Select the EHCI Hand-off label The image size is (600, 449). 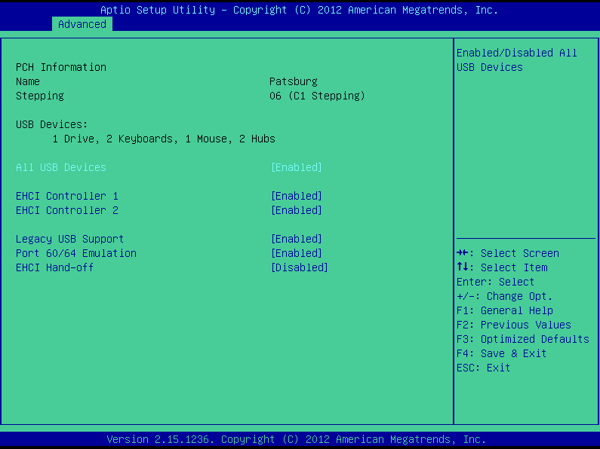[55, 267]
